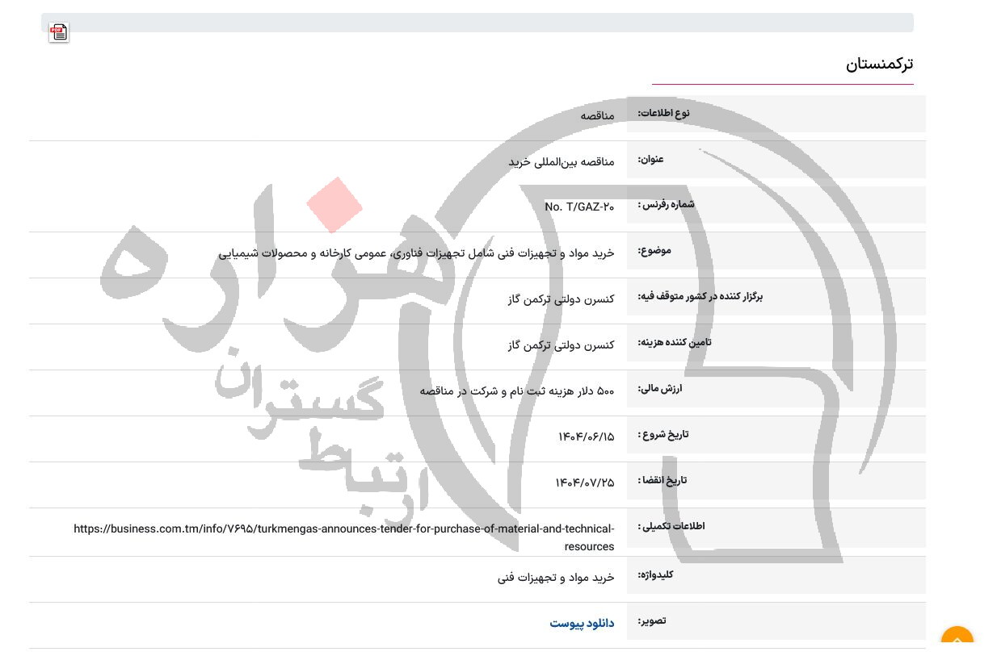Open the PDF export icon at top left
The width and height of the screenshot is (997, 660).
click(58, 32)
